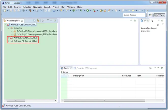The width and height of the screenshot is (168, 110).
Task: Toggle Link with Editor in Project Explorer
Action: pos(38,20)
